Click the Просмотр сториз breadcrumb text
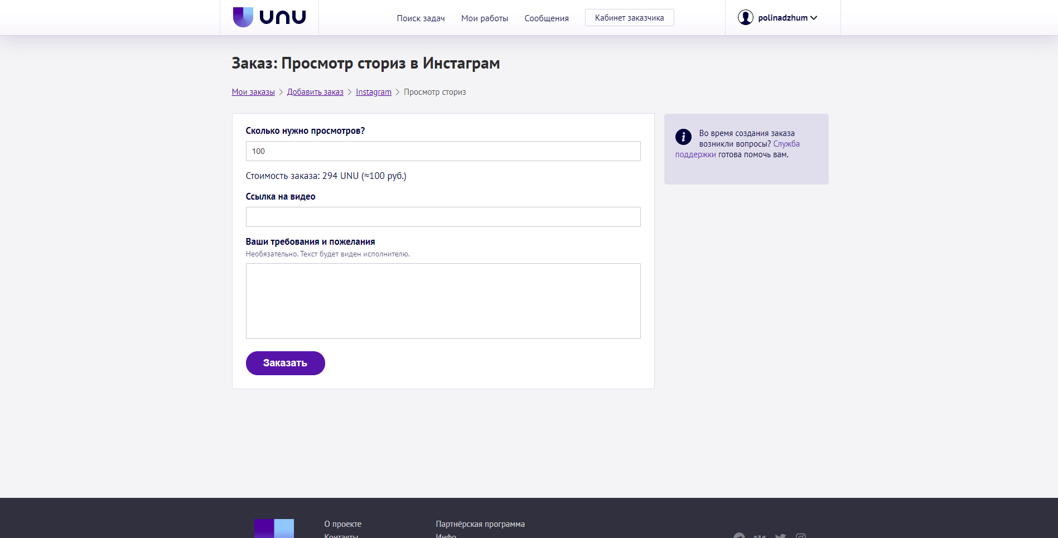Screen dimensions: 1058x538 [x=434, y=92]
